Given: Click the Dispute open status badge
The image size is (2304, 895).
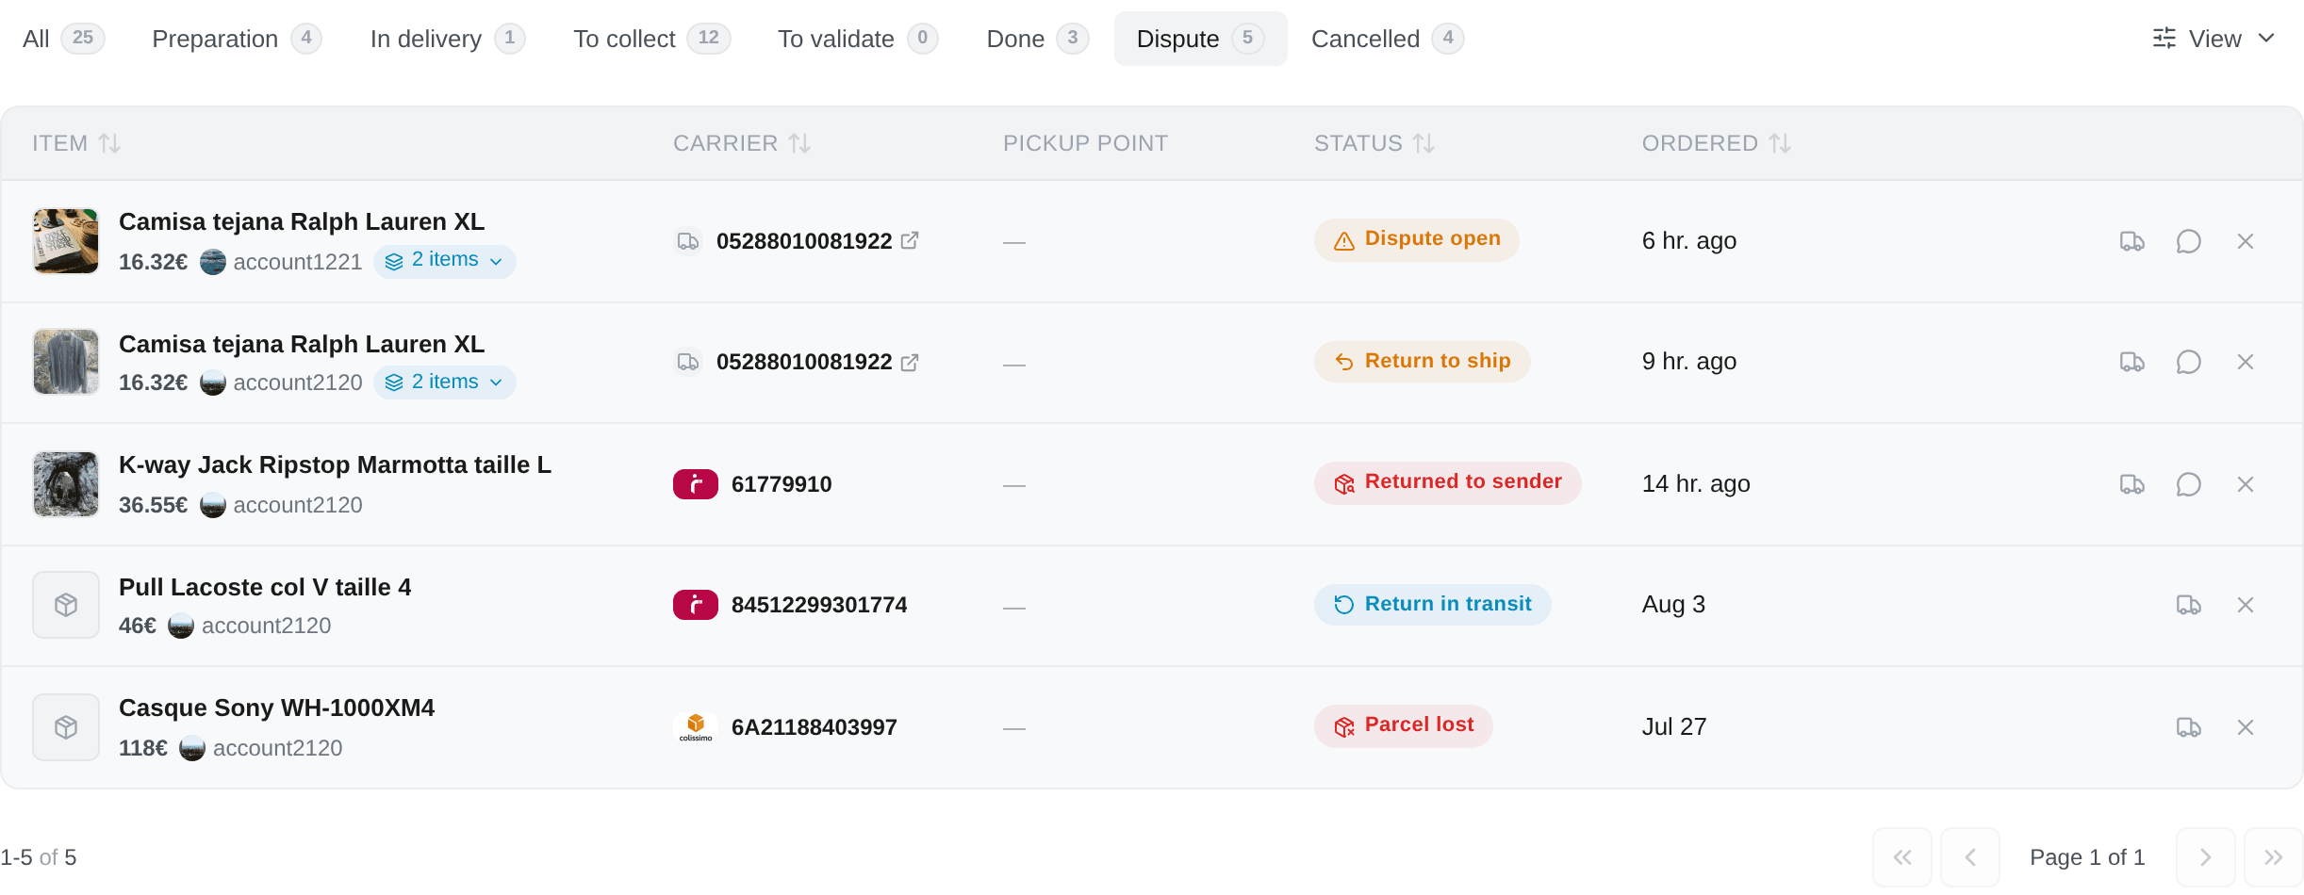Looking at the screenshot, I should 1416,239.
